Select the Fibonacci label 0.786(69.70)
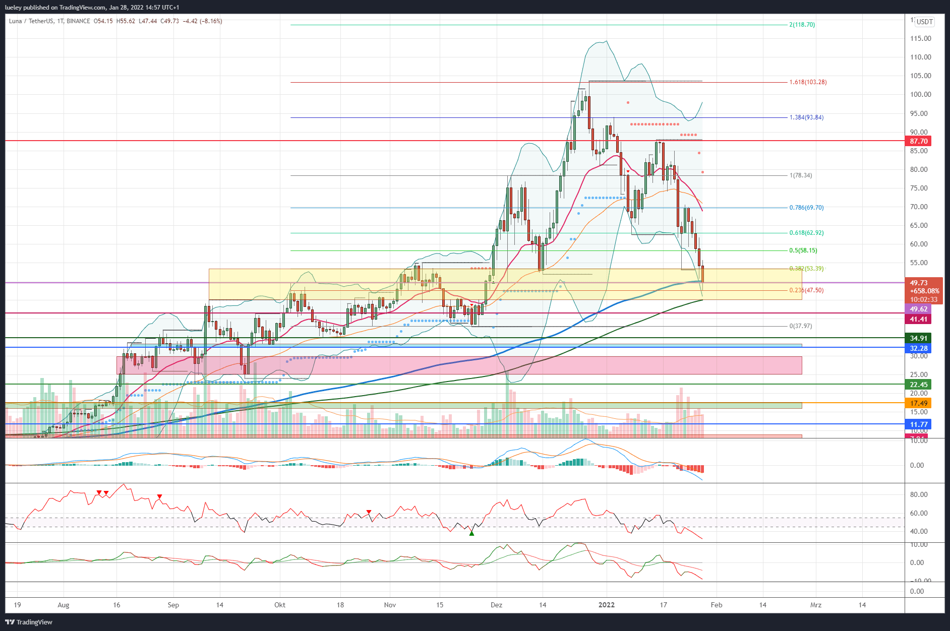 point(806,208)
